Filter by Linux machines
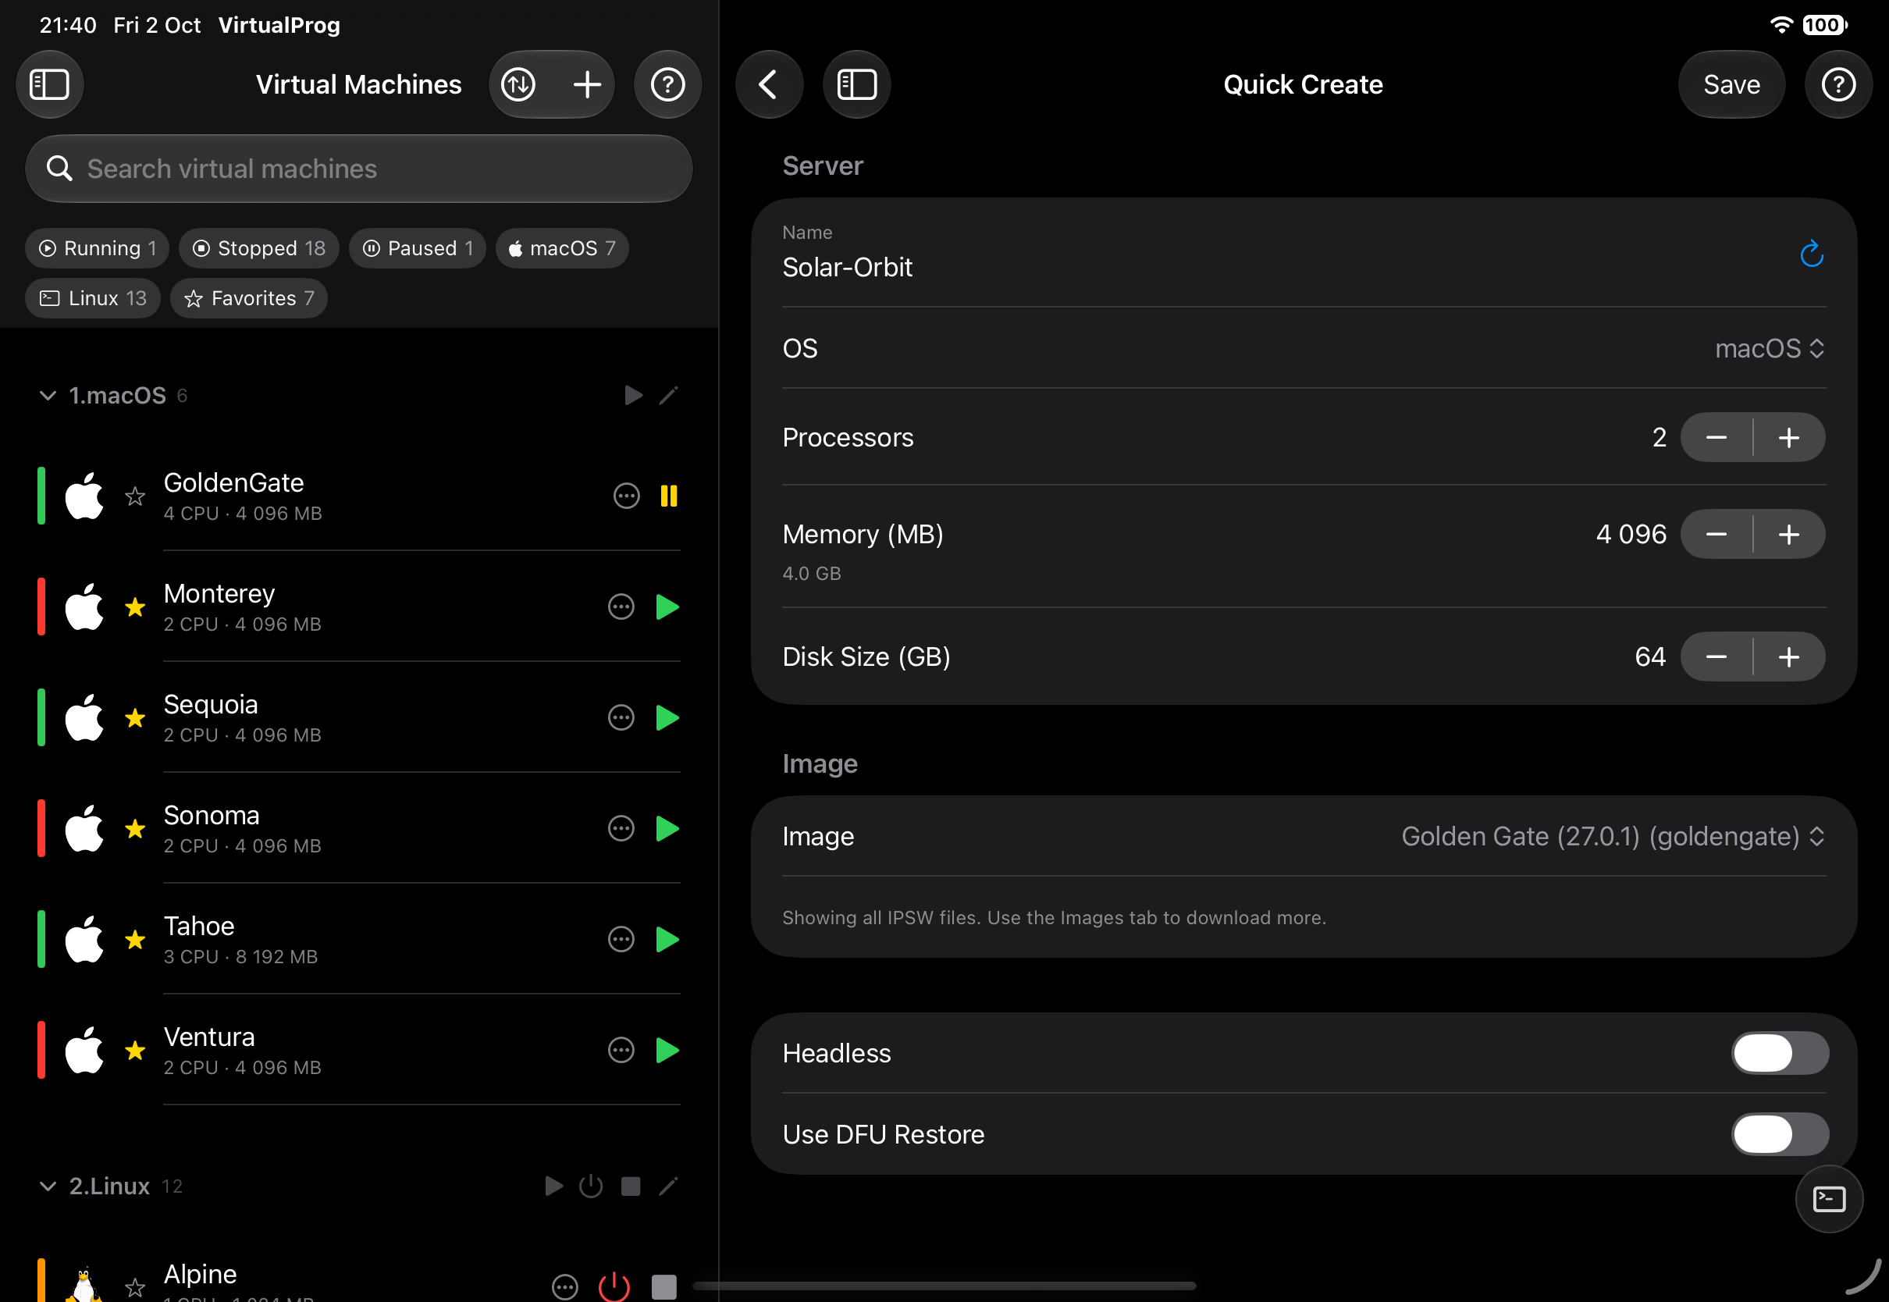 [x=93, y=299]
